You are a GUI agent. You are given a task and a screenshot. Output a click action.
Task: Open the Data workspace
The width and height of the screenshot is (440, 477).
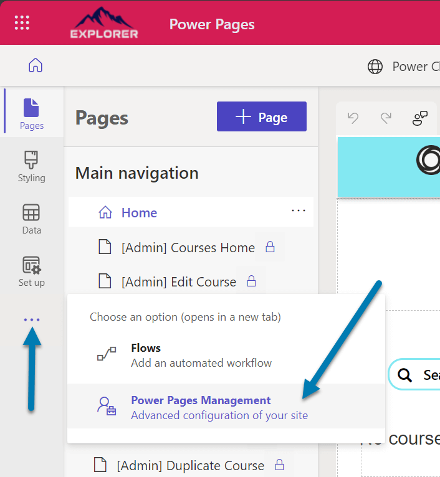pos(32,219)
